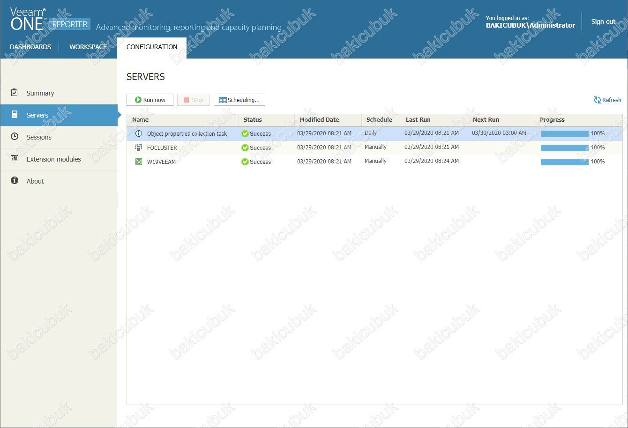Switch to the Workspace tab
Viewport: 628px width, 428px height.
click(x=88, y=47)
